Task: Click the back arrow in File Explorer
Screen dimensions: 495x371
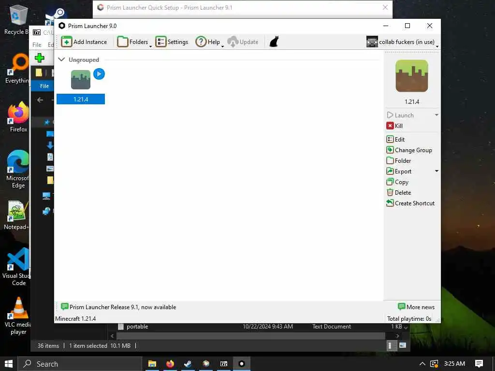Action: (40, 100)
